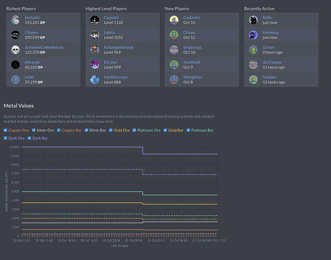Visit Eltralor's profile link
This screenshot has height=260, width=331.
point(111,62)
